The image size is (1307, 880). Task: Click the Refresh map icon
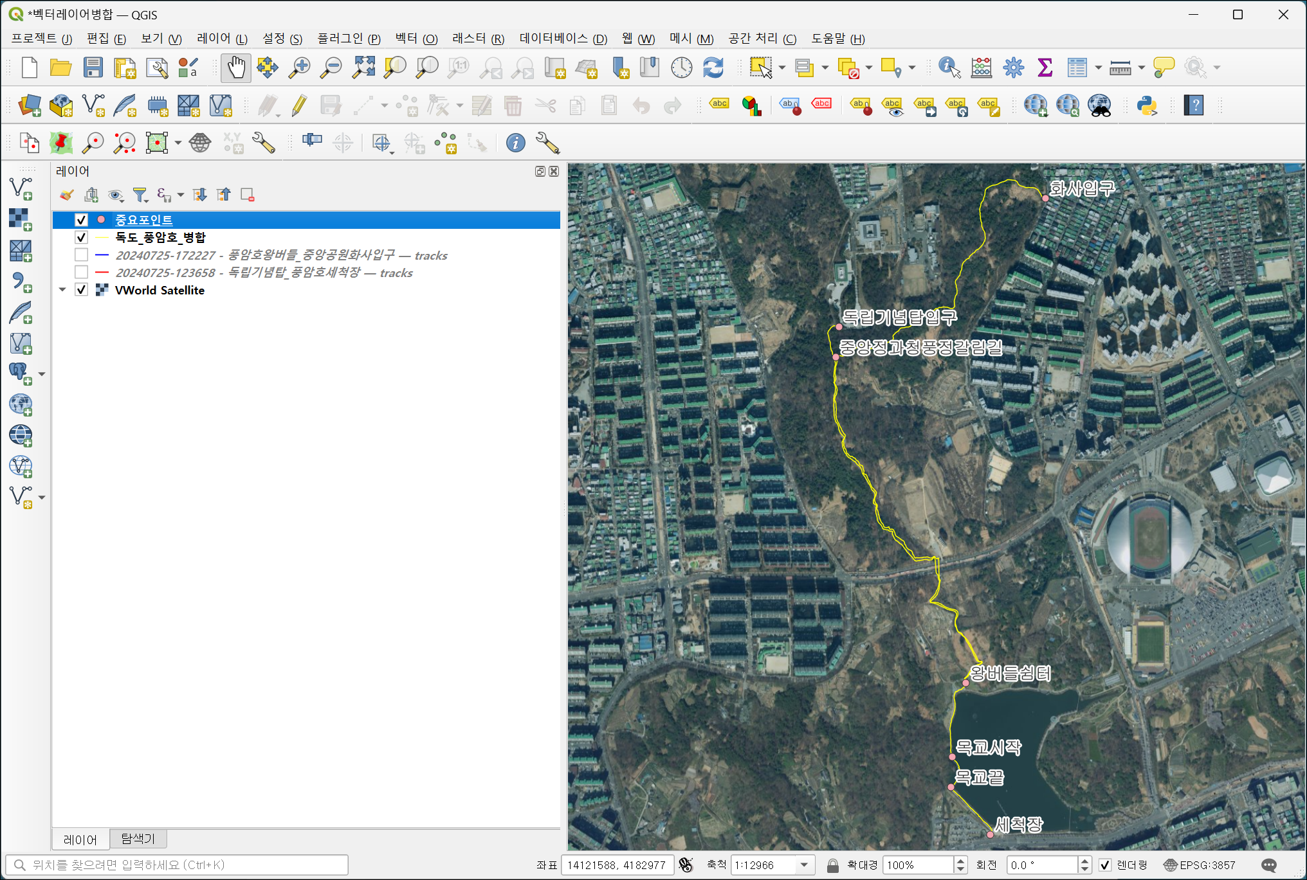point(713,67)
